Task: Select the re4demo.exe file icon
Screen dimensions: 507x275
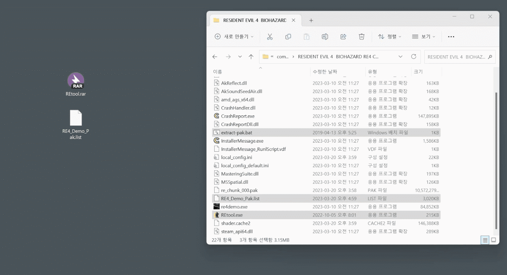Action: pos(217,207)
